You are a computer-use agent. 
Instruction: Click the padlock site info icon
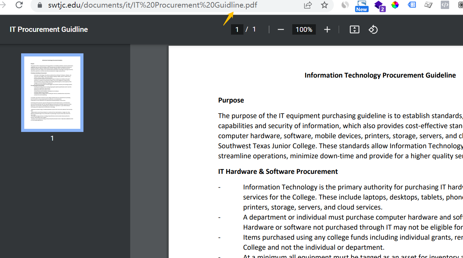[x=40, y=5]
